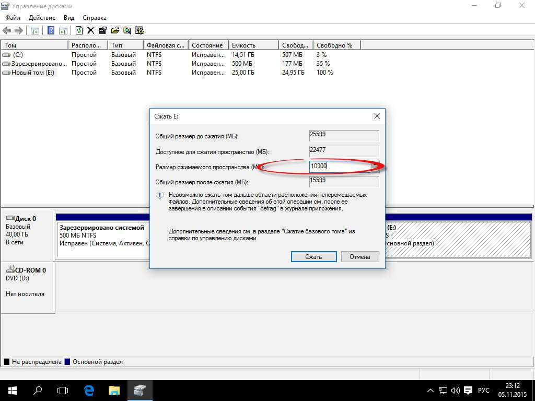
Task: Click the Сжать button
Action: click(313, 257)
